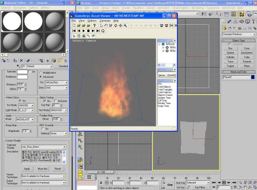Toggle the AutoGrid checkbox in Object Type
The image size is (257, 190).
pos(229,44)
